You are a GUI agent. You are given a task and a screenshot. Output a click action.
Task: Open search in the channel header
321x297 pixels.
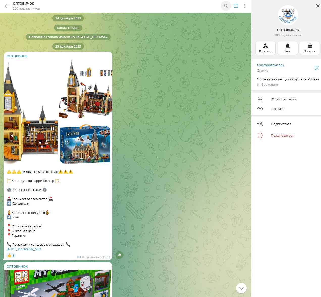click(x=226, y=6)
